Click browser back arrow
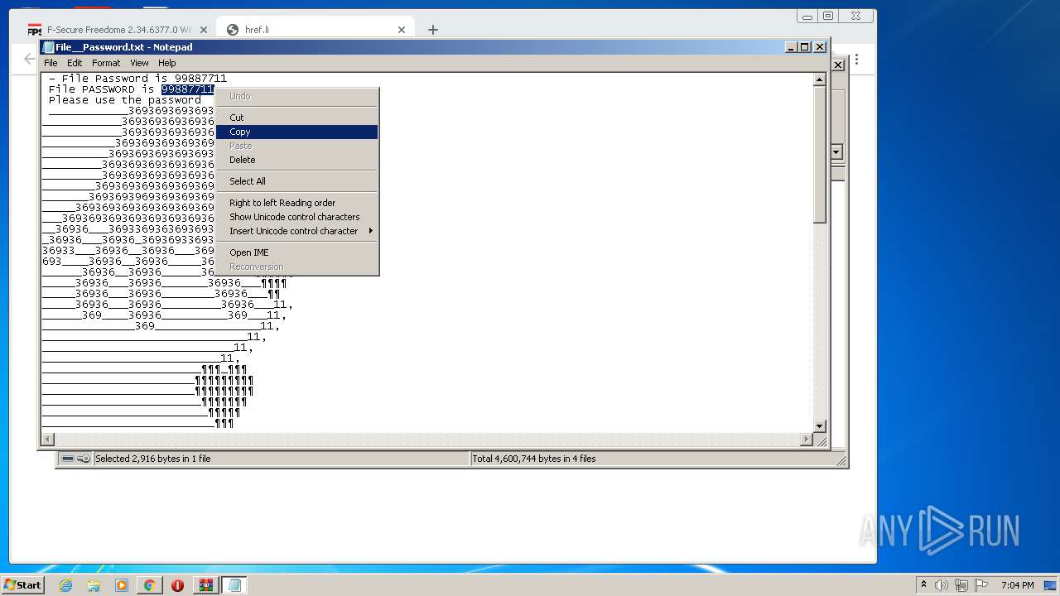Viewport: 1060px width, 596px height. [x=30, y=60]
